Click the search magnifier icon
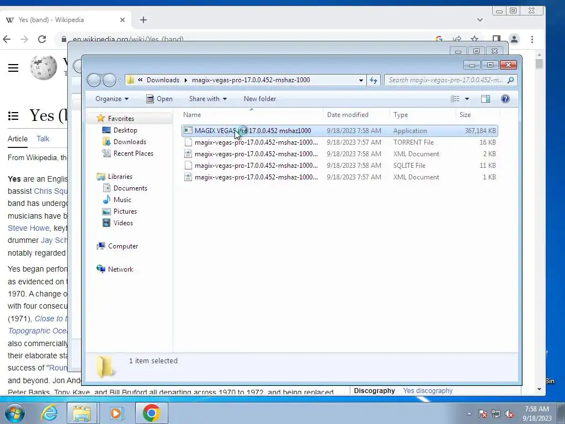The image size is (565, 424). 510,80
